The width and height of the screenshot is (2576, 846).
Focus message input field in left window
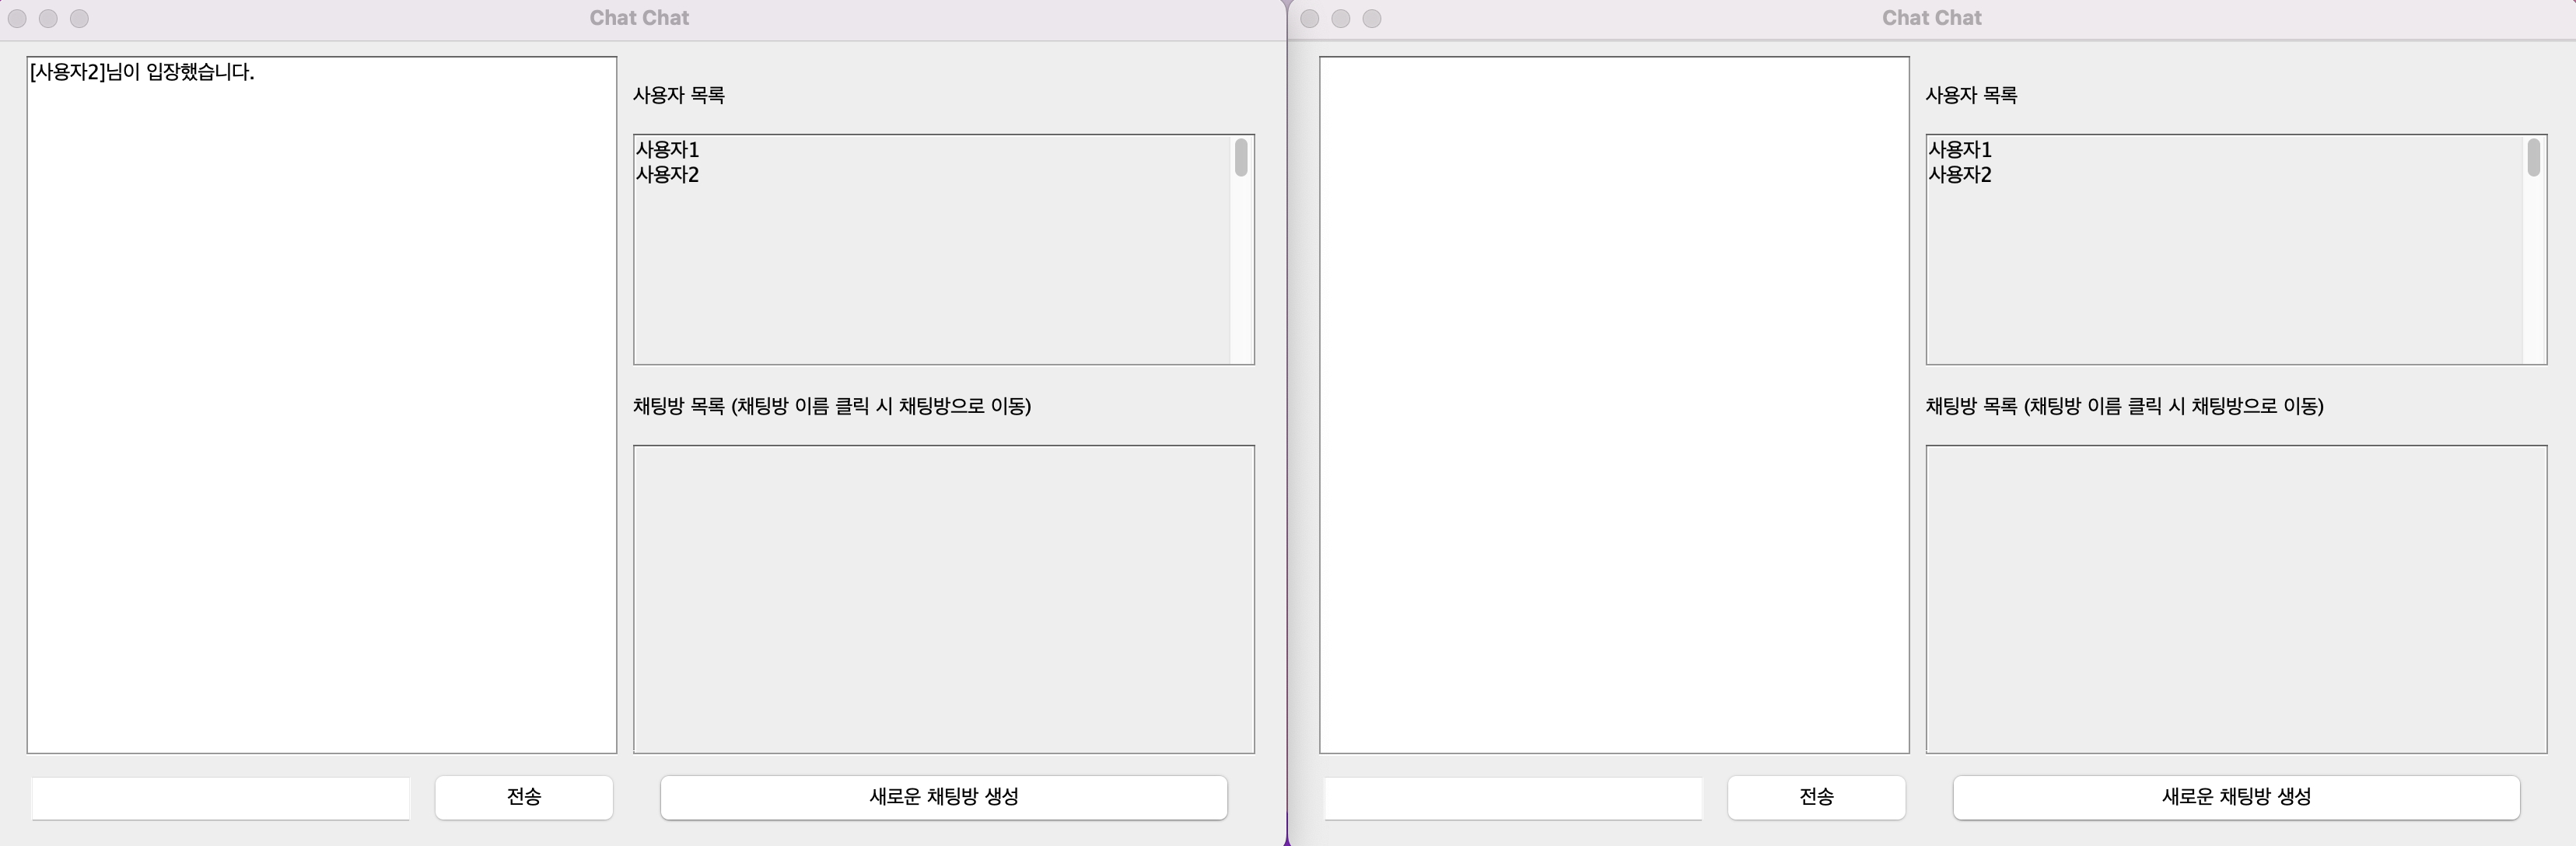coord(220,798)
